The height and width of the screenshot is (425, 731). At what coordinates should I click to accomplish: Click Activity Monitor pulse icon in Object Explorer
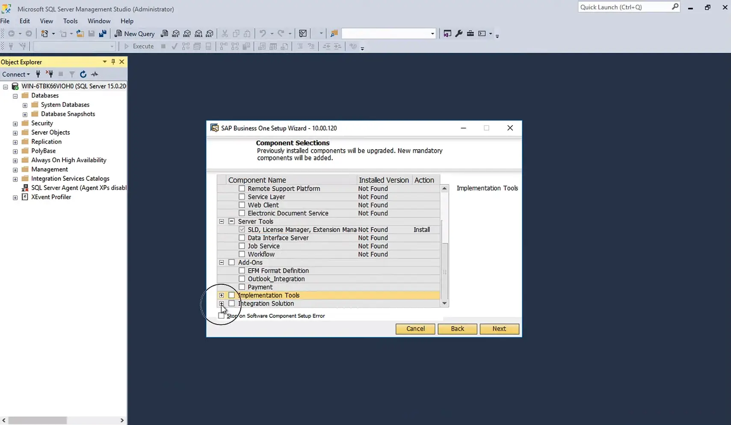tap(95, 74)
